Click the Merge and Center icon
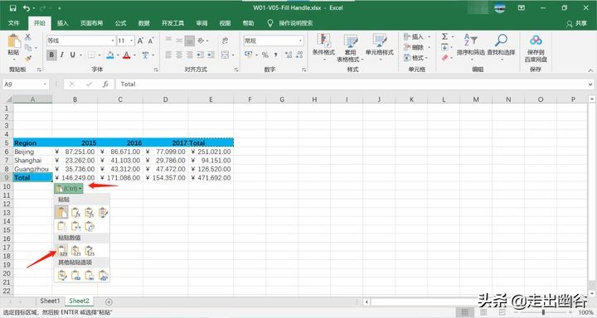Image resolution: width=597 pixels, height=318 pixels. [225, 55]
